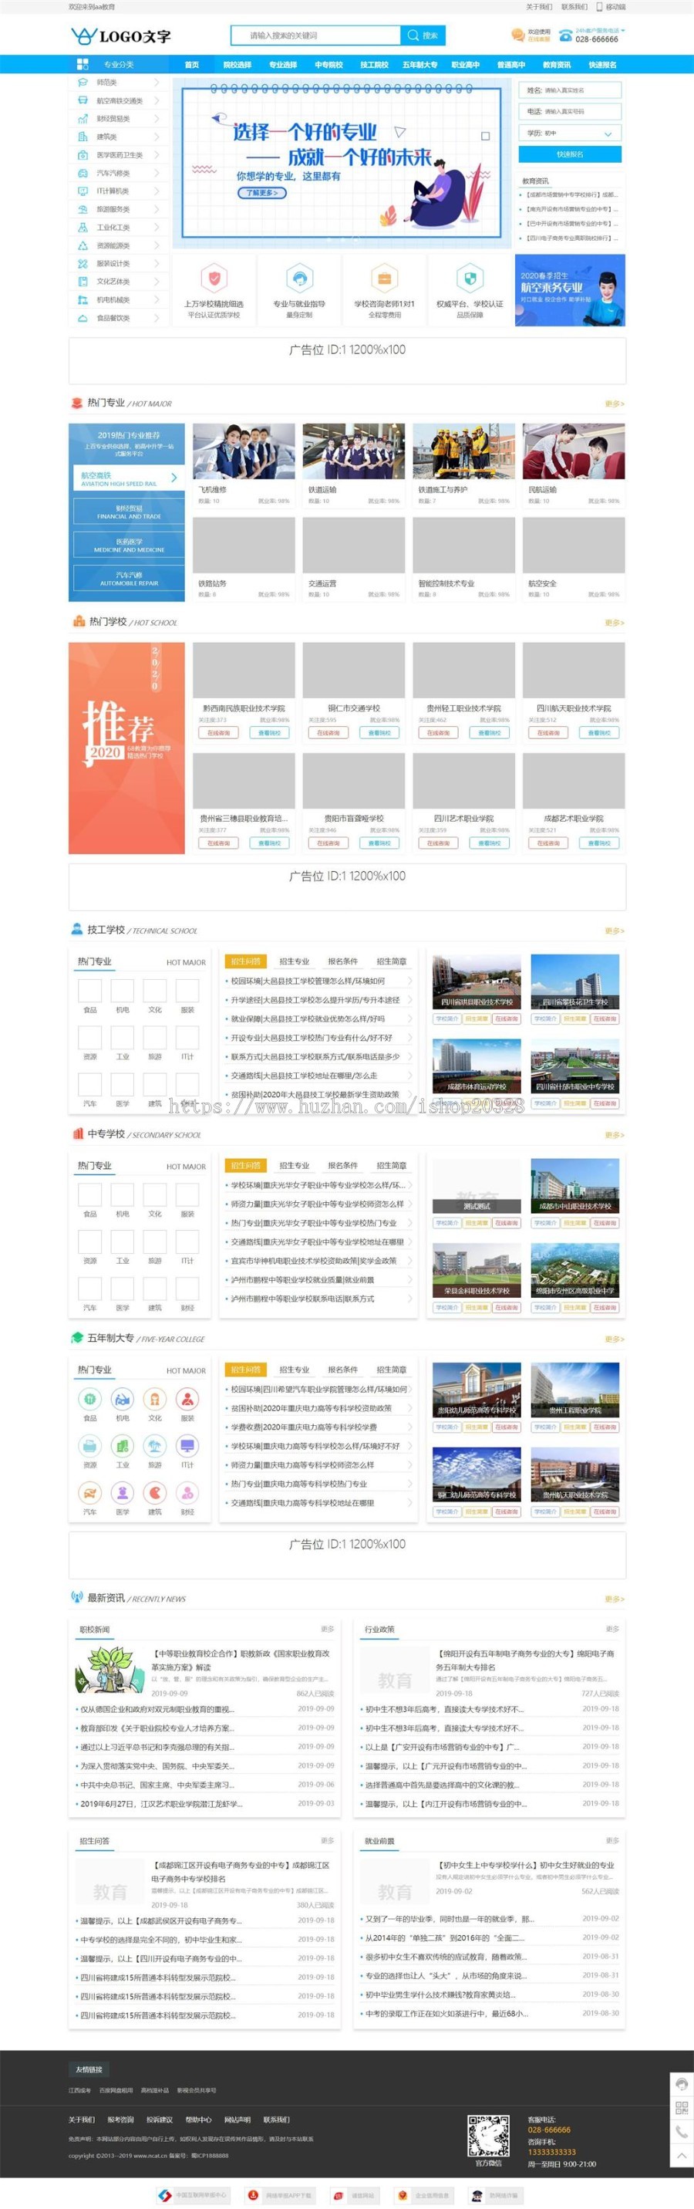
Task: Click the 建筑类 building icon in the sidebar
Action: [x=83, y=137]
